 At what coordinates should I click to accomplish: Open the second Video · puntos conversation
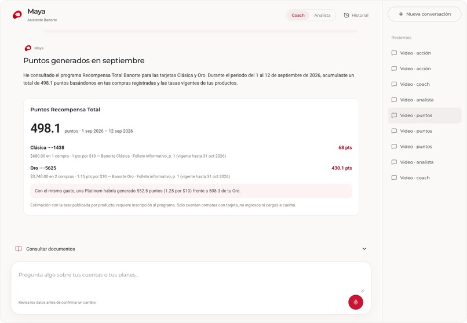(424, 131)
